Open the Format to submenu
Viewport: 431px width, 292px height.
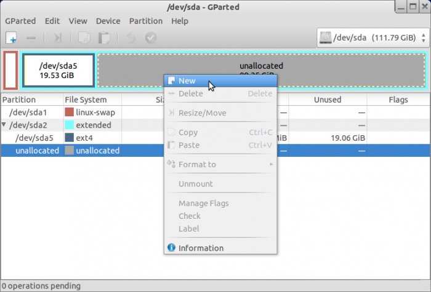pyautogui.click(x=220, y=164)
